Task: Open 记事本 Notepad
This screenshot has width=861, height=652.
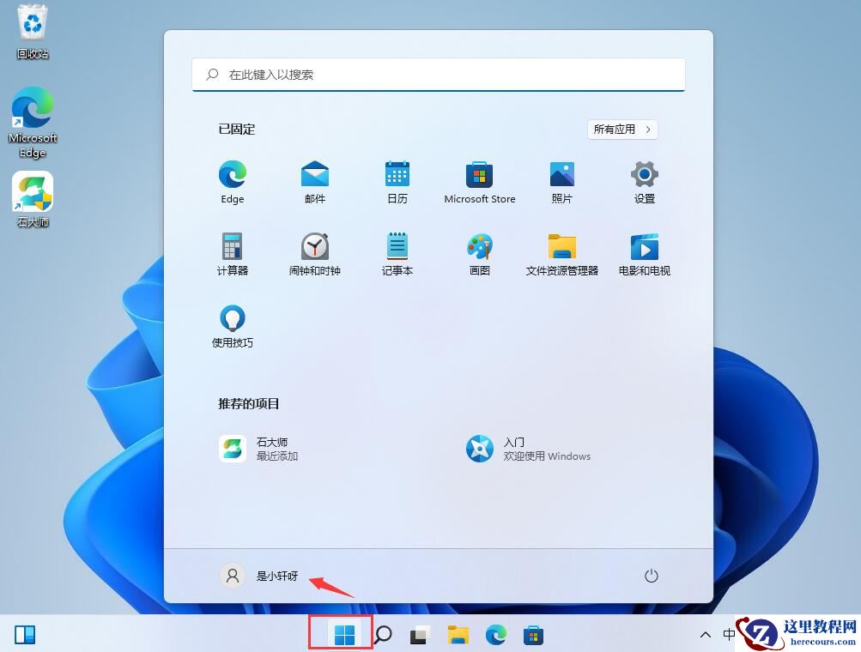Action: [397, 253]
